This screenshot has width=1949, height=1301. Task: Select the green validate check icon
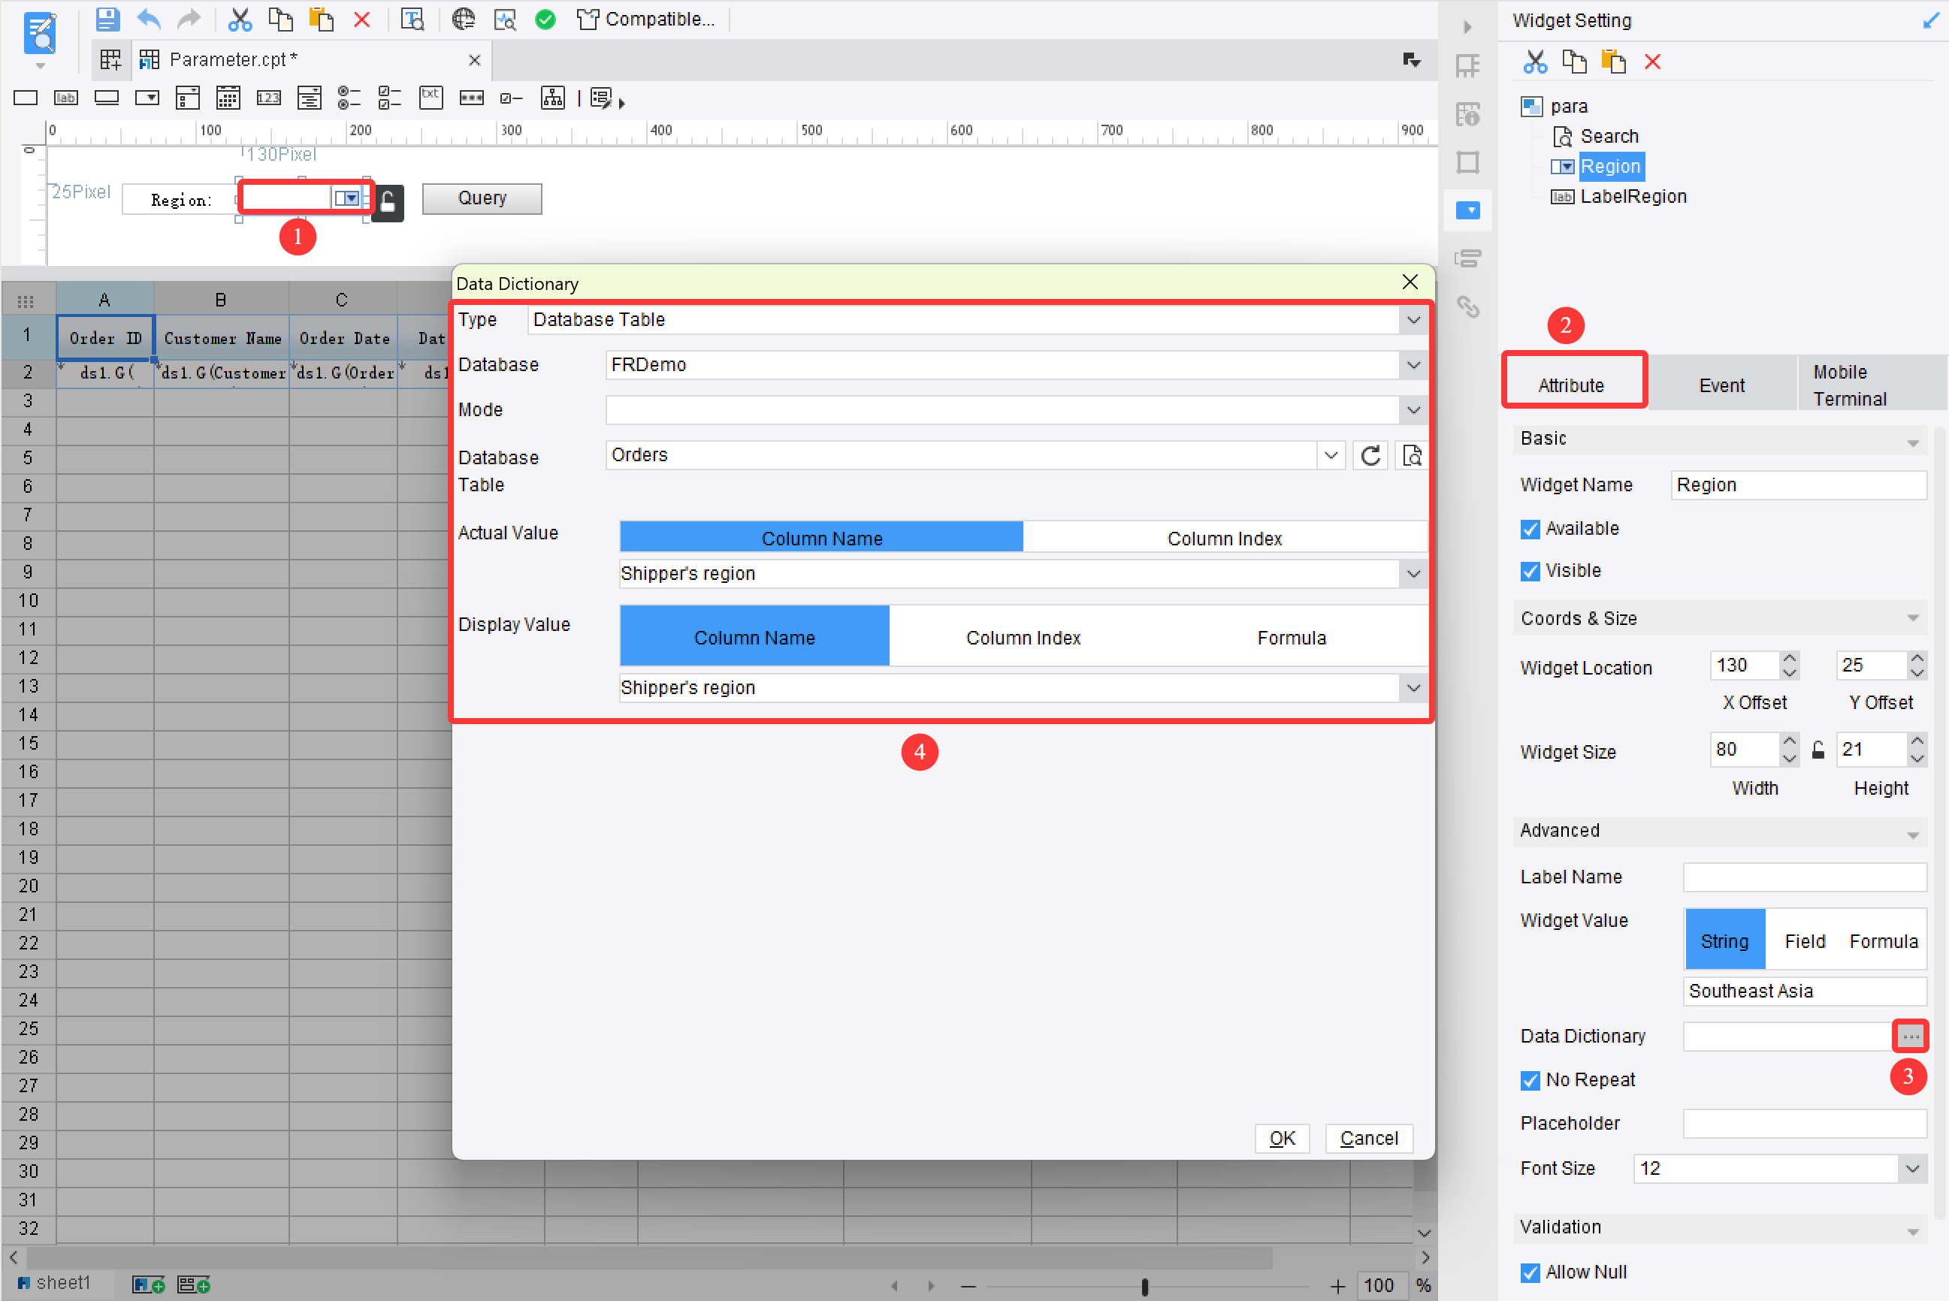point(545,19)
